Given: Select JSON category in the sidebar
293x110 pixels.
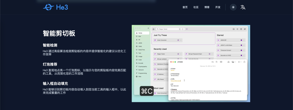Looking at the screenshot, I should pos(142,43).
